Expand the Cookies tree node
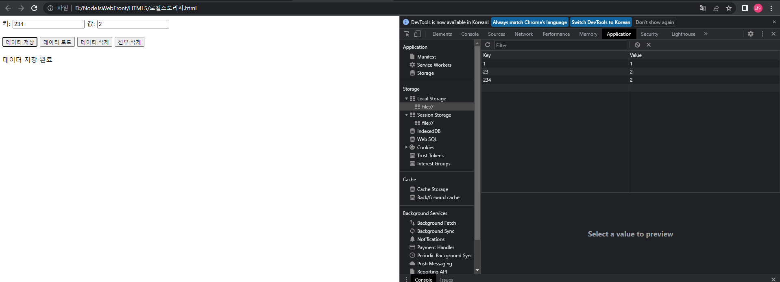Viewport: 780px width, 282px height. click(x=406, y=148)
